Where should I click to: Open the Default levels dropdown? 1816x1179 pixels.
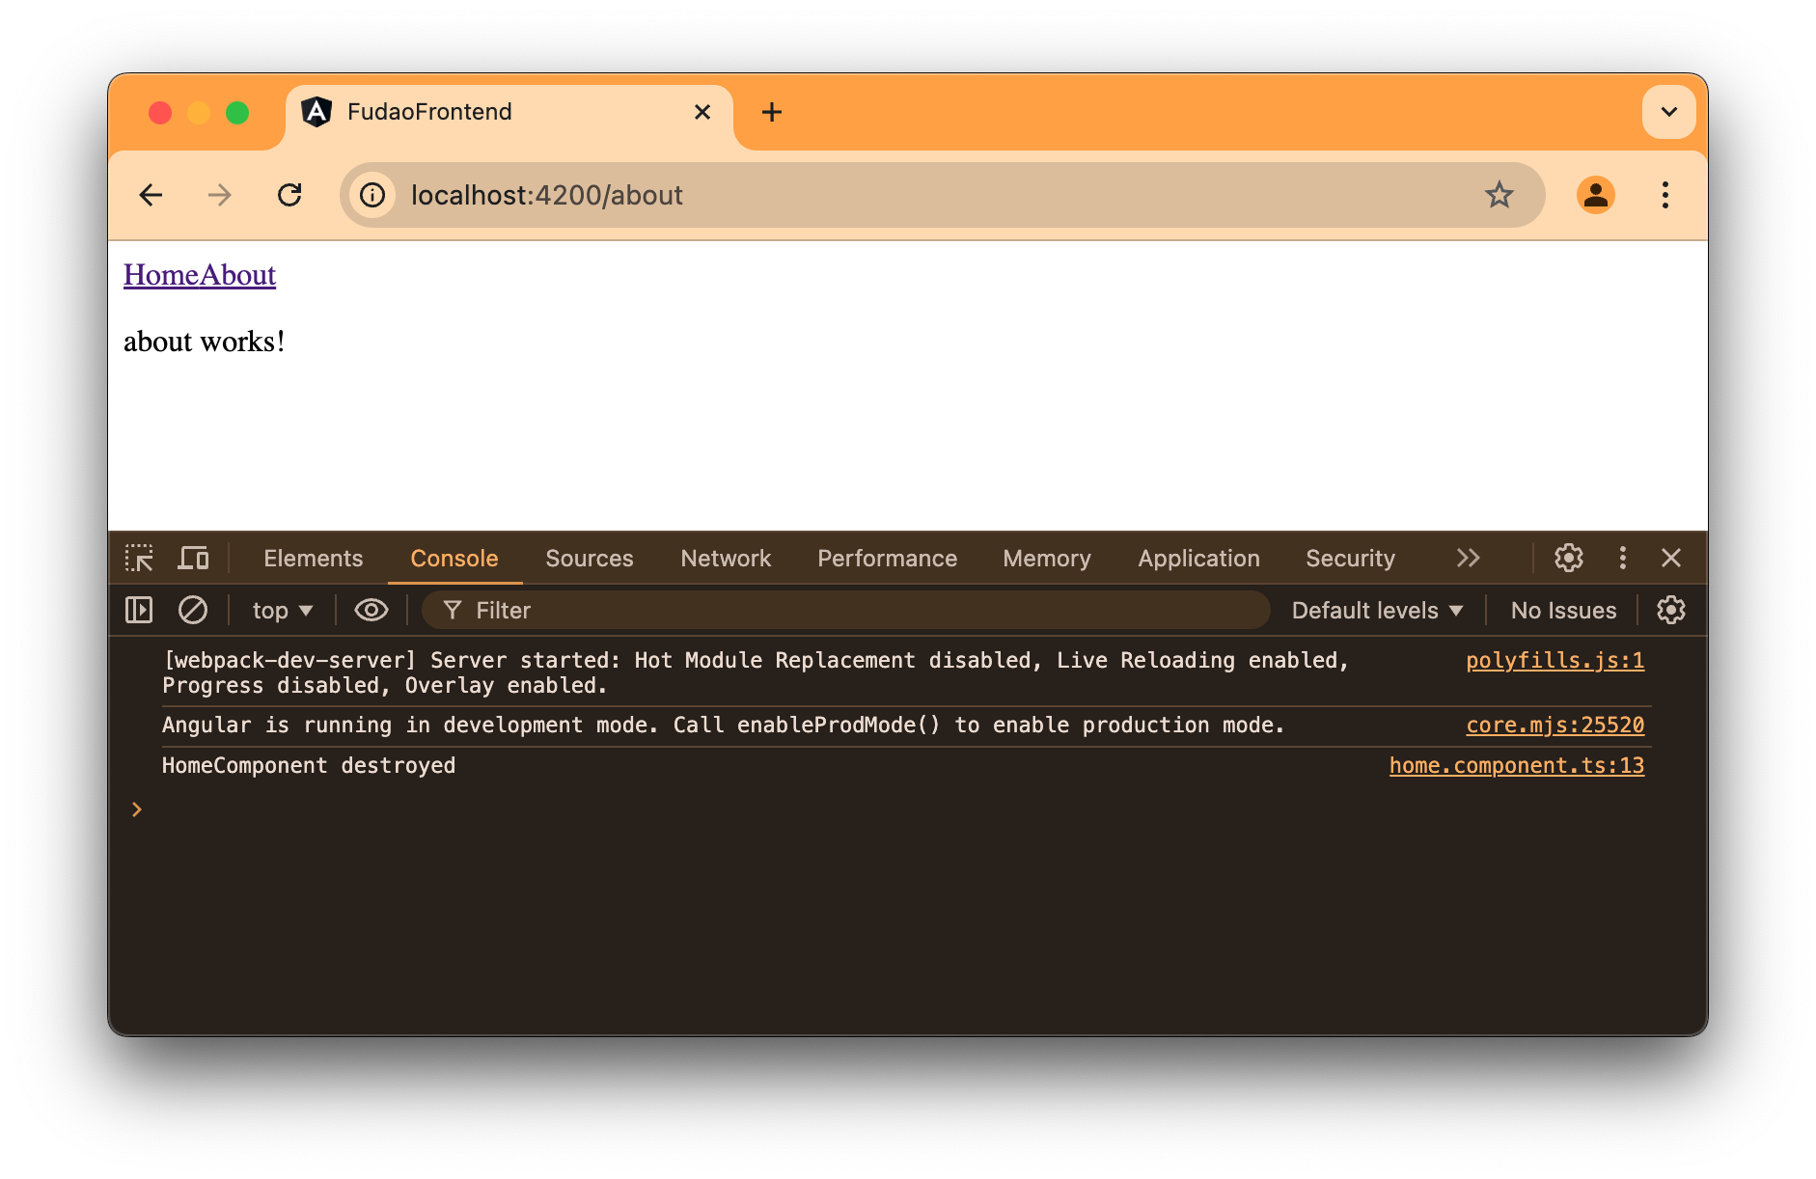pyautogui.click(x=1376, y=610)
